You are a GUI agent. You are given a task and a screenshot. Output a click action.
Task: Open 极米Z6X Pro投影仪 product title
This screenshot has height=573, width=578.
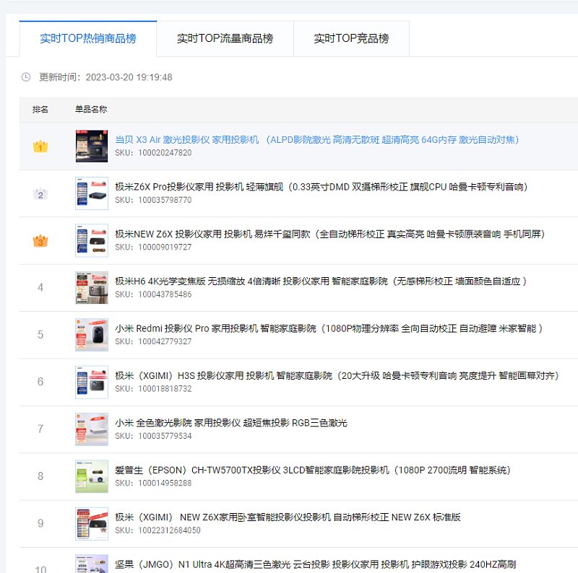click(321, 187)
